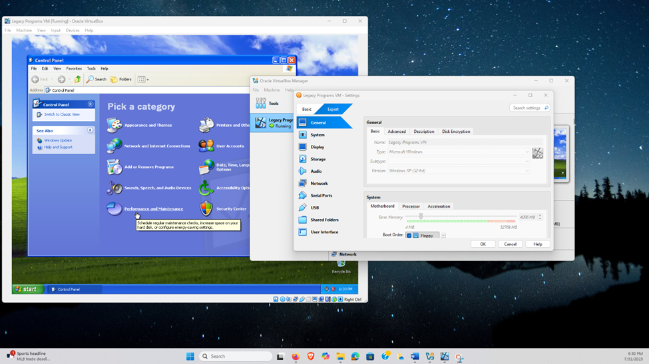Switch settings to Basic mode
The width and height of the screenshot is (649, 364).
pos(306,110)
